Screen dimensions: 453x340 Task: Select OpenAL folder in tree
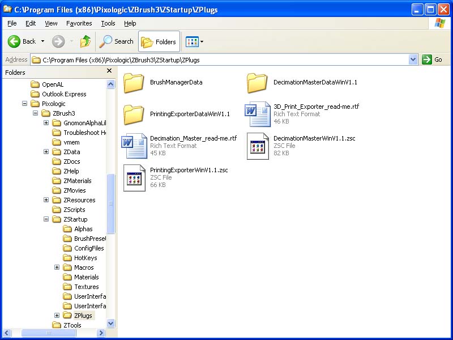tap(47, 84)
